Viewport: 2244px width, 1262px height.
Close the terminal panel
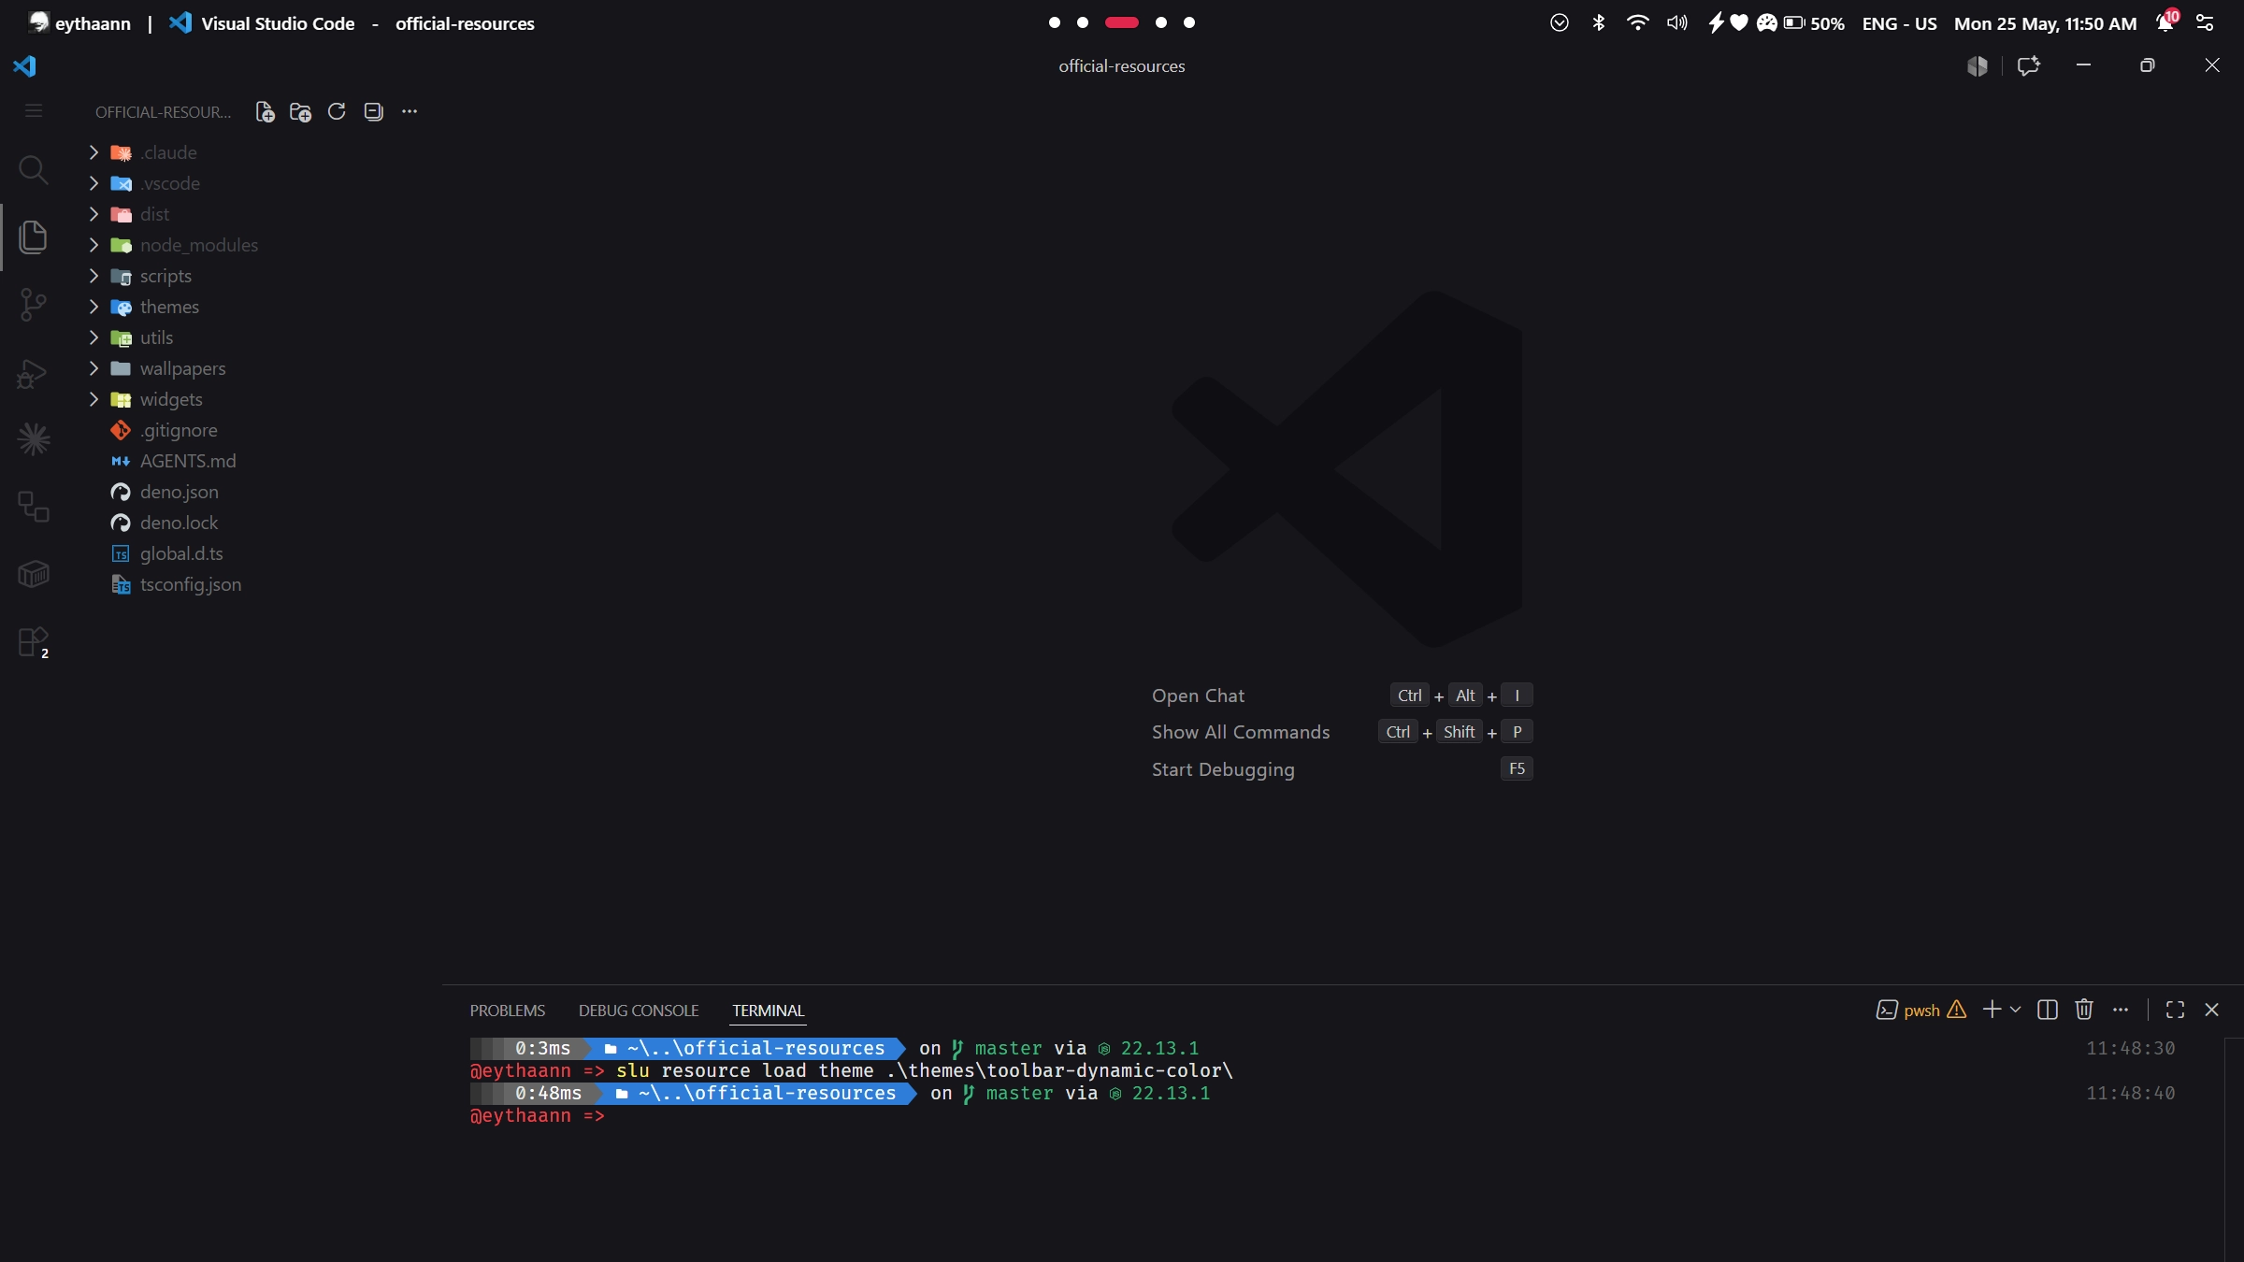tap(2212, 1010)
